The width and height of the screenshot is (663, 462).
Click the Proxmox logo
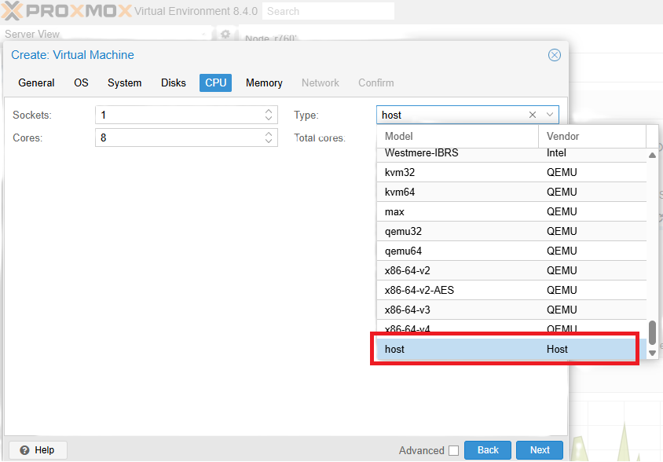point(66,10)
